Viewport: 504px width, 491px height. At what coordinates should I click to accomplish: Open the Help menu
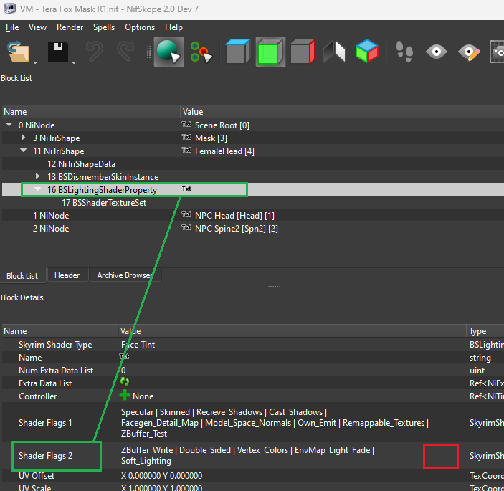(x=174, y=27)
